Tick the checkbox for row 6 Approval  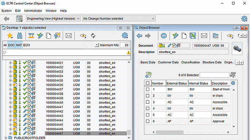148,121
